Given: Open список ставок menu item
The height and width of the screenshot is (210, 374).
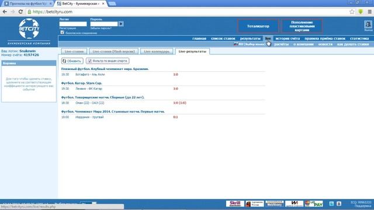Looking at the screenshot, I should pyautogui.click(x=223, y=38).
